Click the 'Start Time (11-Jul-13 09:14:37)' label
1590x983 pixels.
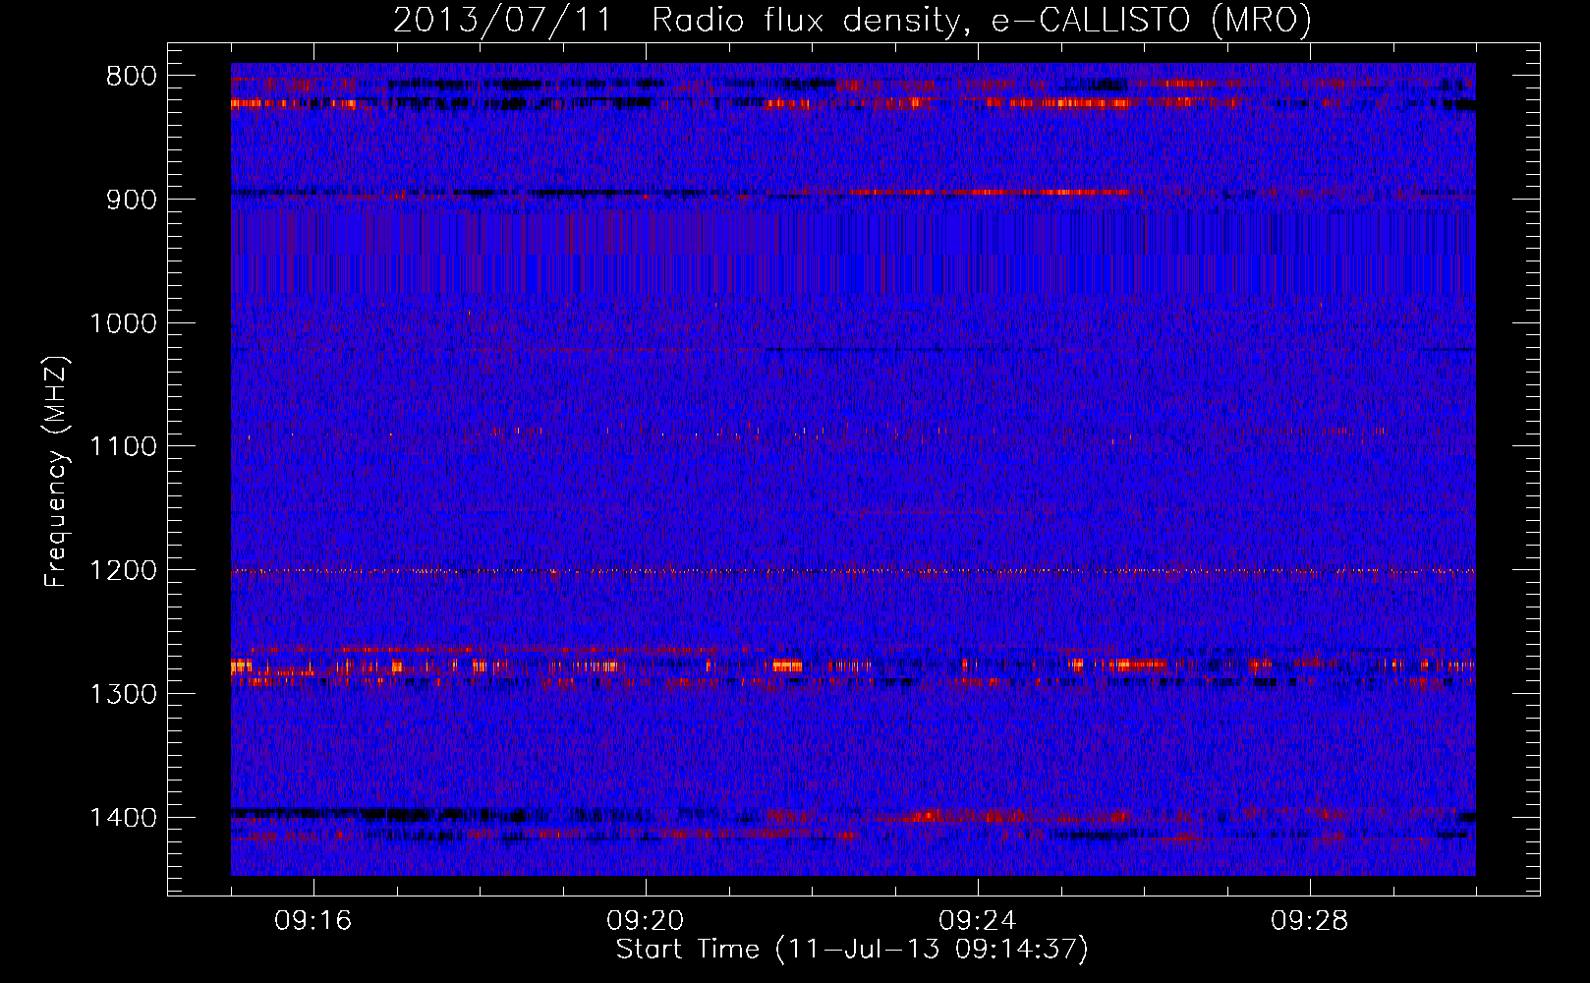tap(852, 950)
